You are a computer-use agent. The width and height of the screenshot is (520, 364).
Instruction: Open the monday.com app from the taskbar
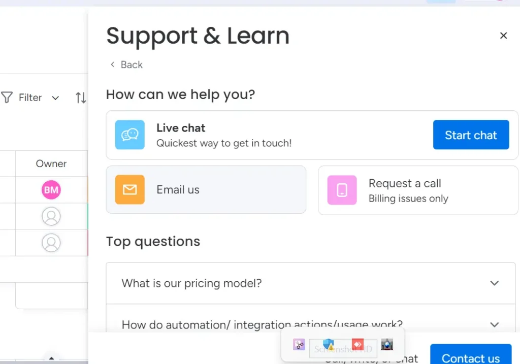357,344
